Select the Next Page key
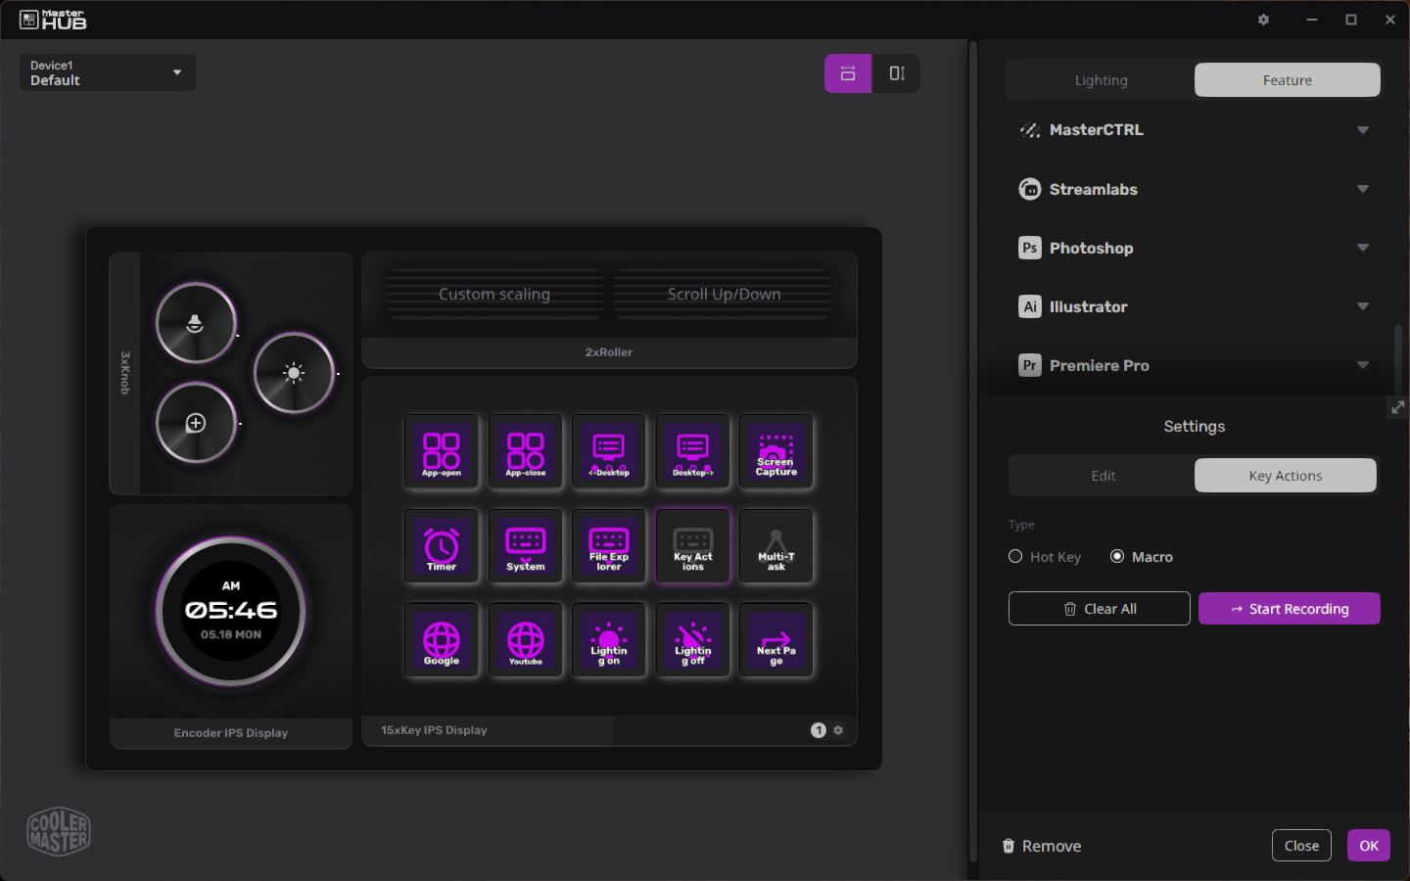This screenshot has height=881, width=1410. (776, 640)
